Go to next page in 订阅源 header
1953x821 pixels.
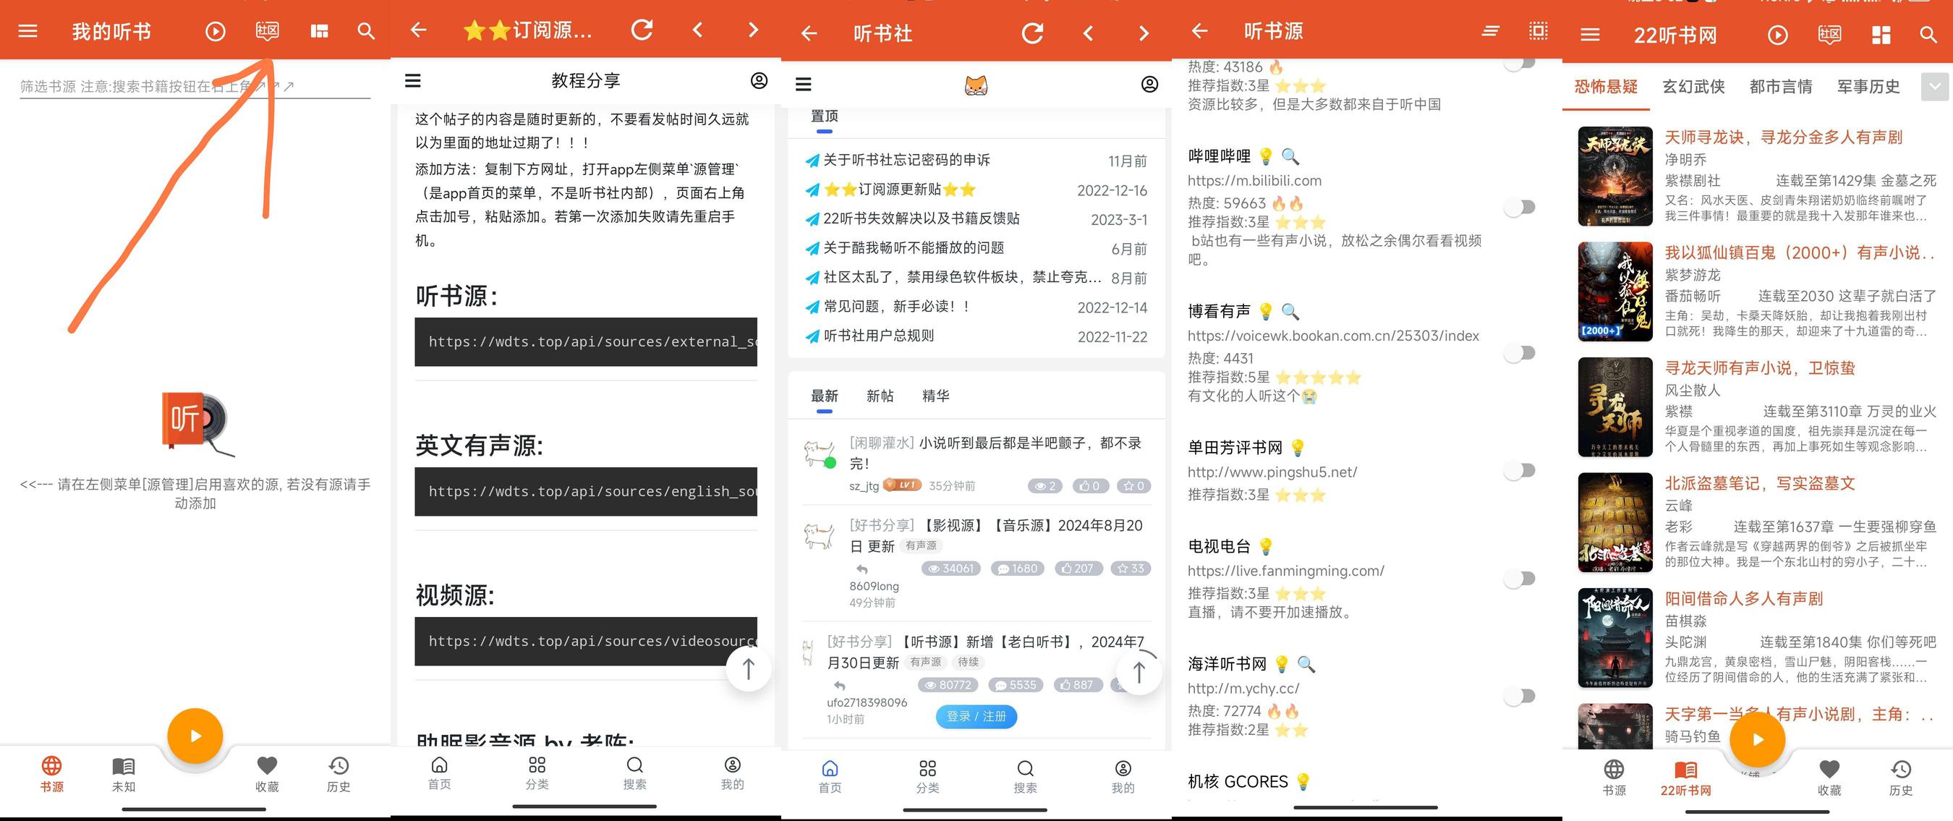(752, 30)
